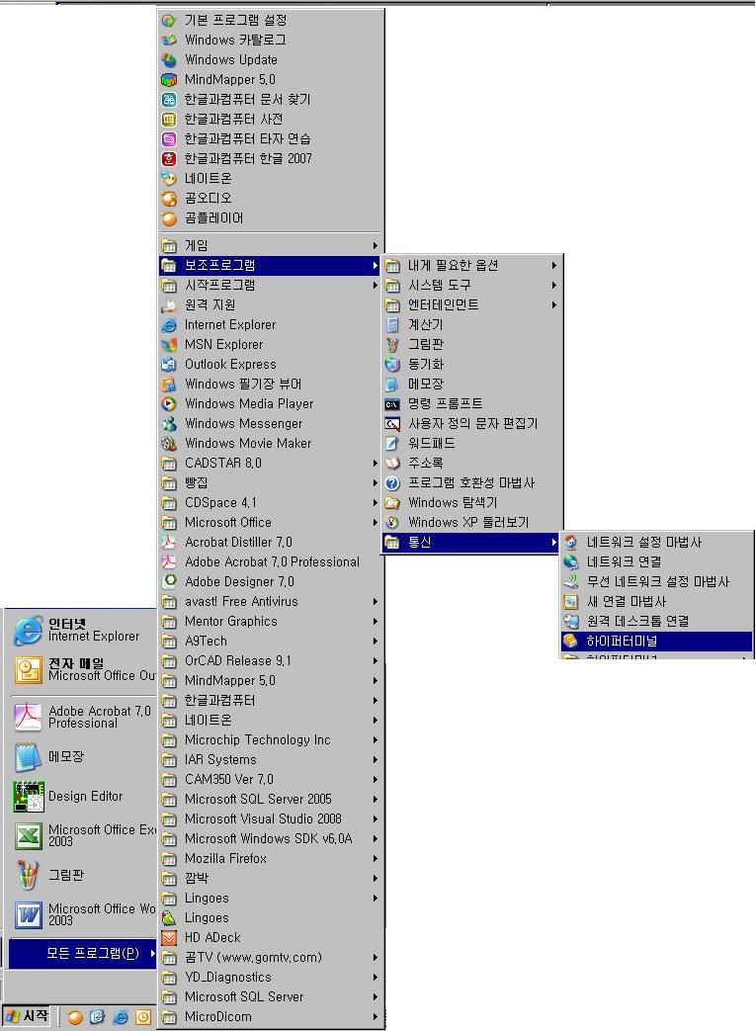This screenshot has height=1031, width=756.
Task: Click the 시작 Start button
Action: (27, 1016)
